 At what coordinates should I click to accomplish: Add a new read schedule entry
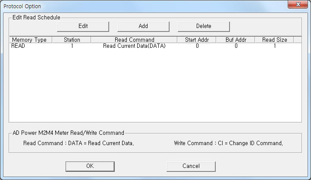143,26
